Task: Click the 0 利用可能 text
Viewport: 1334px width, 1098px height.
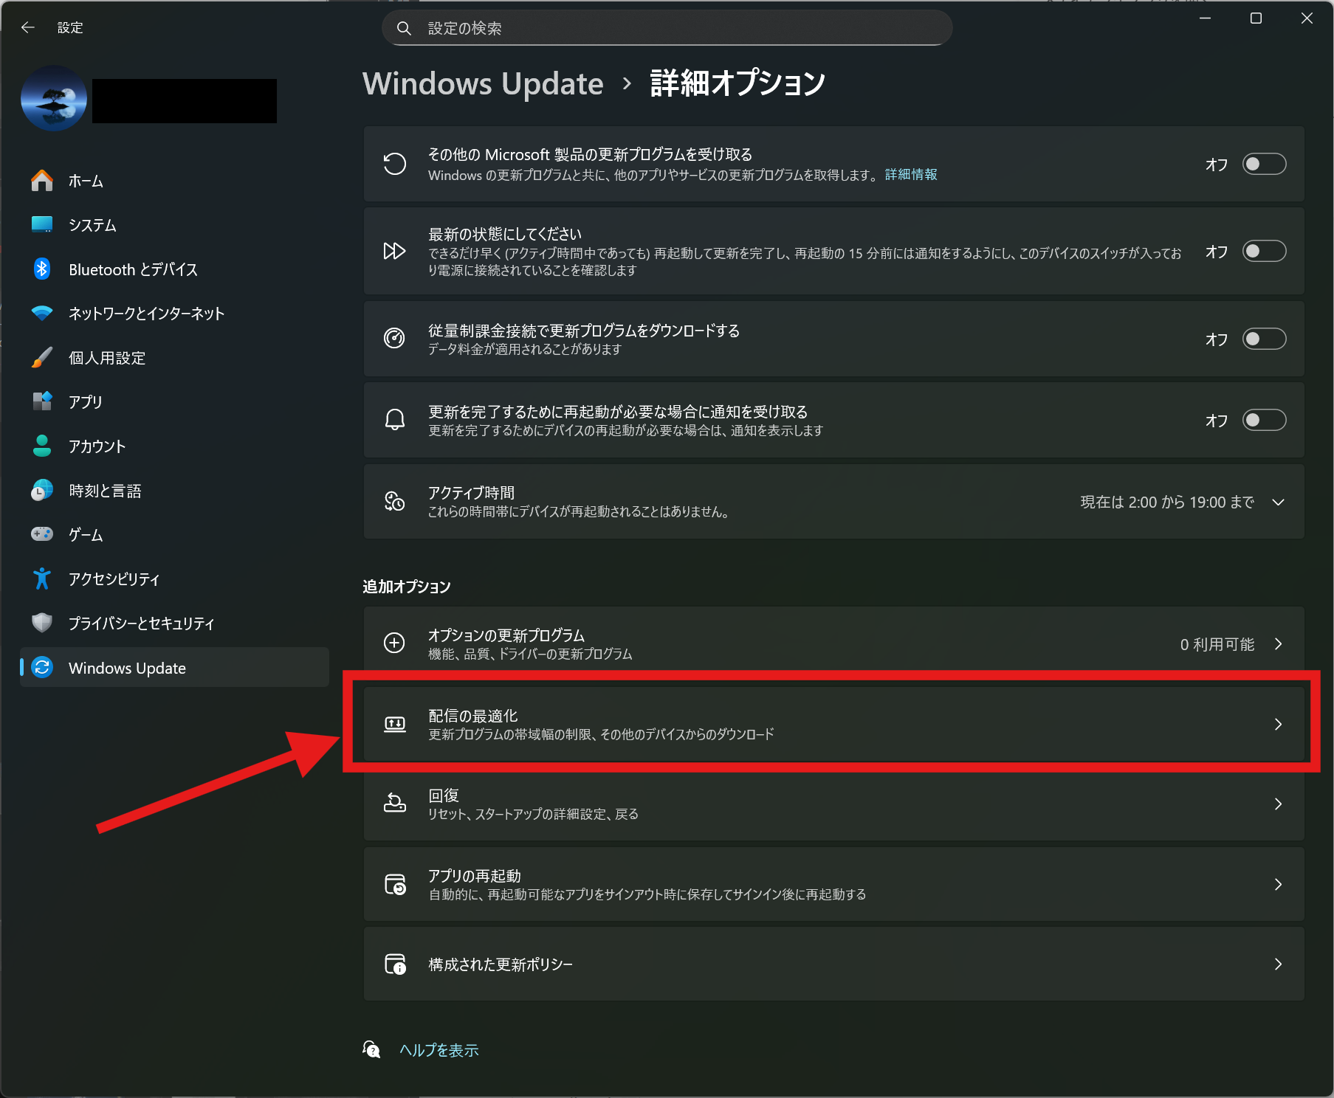Action: pyautogui.click(x=1217, y=644)
